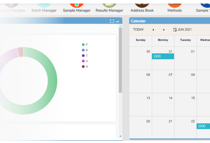Go to next month in calendar

[x=164, y=30]
